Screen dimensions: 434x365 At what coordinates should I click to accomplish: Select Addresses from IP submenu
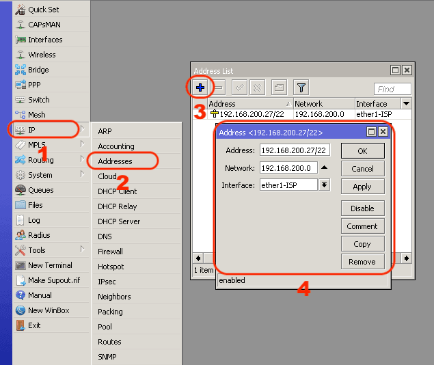(x=137, y=161)
